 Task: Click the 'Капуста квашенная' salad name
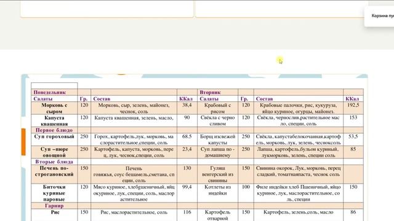54,121
